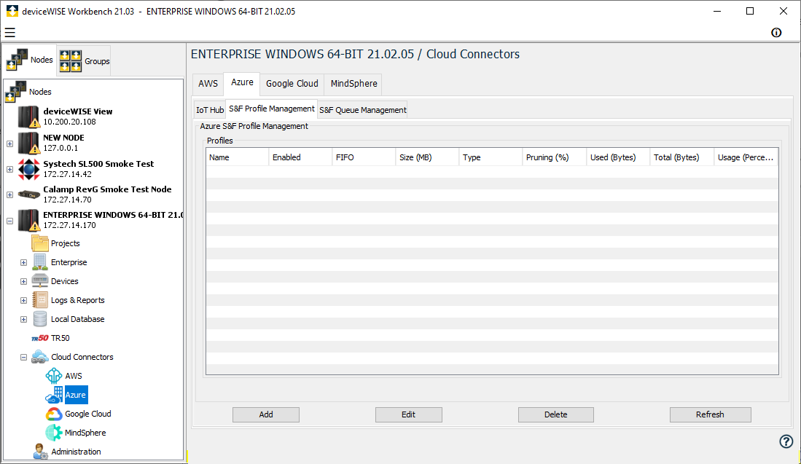The width and height of the screenshot is (801, 464).
Task: Select the AWS tree item label
Action: [x=74, y=376]
